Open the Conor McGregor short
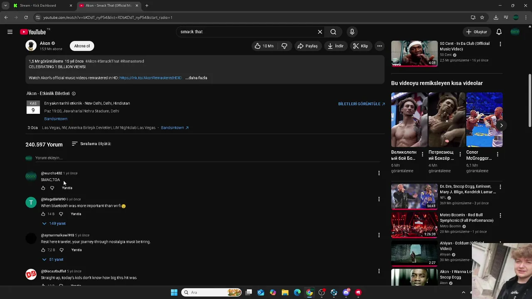The width and height of the screenshot is (532, 299). point(484,120)
